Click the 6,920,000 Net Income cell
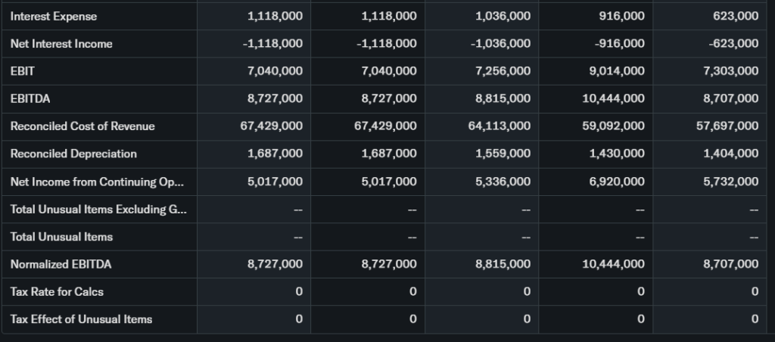Screen dimensions: 775x342 coord(614,182)
